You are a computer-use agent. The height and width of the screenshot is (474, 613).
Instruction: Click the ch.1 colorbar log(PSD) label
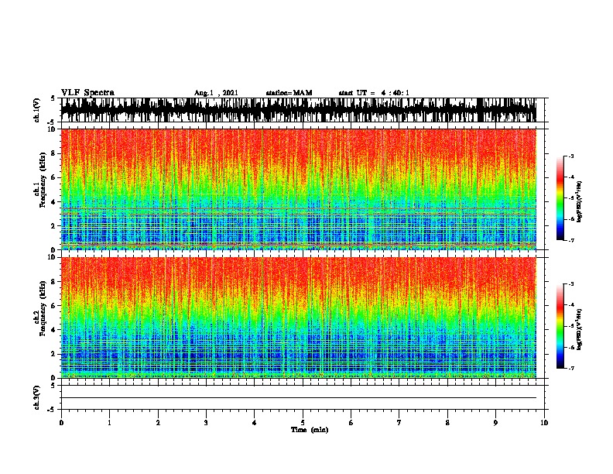click(579, 201)
